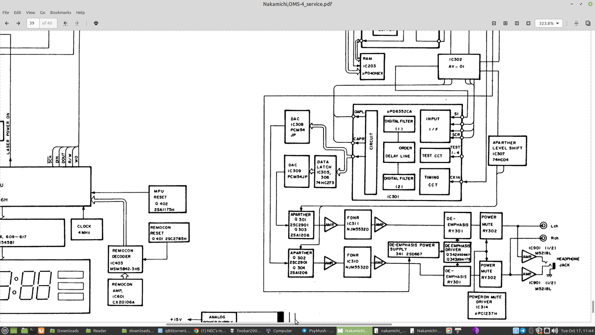Switch to the Downloads window

pos(64,331)
